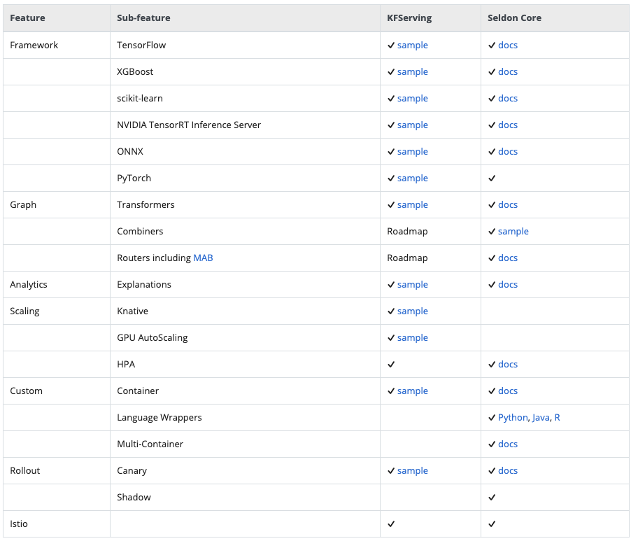Open KFServing sample for Transformers

coord(413,204)
